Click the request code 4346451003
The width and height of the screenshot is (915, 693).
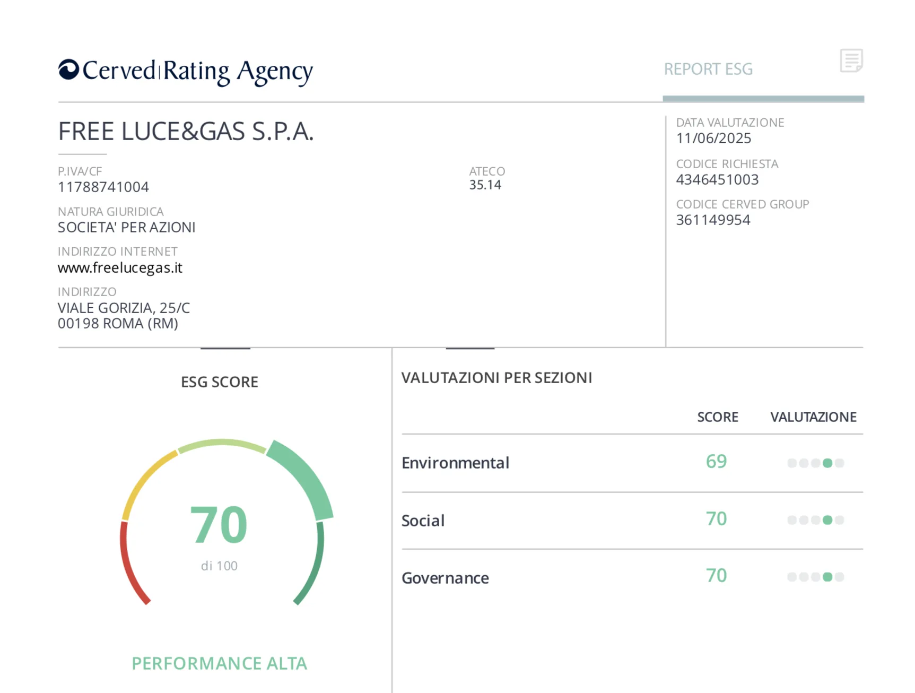coord(717,179)
